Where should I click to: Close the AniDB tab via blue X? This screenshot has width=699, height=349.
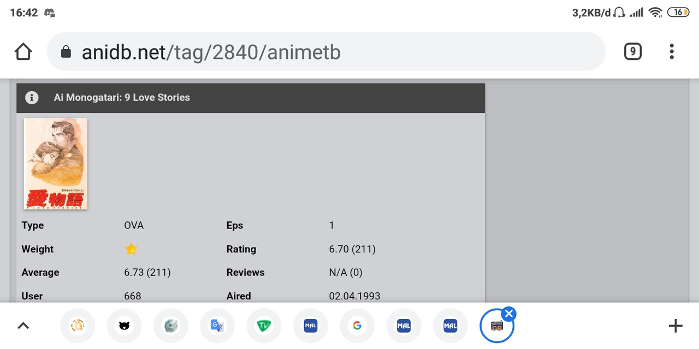509,313
